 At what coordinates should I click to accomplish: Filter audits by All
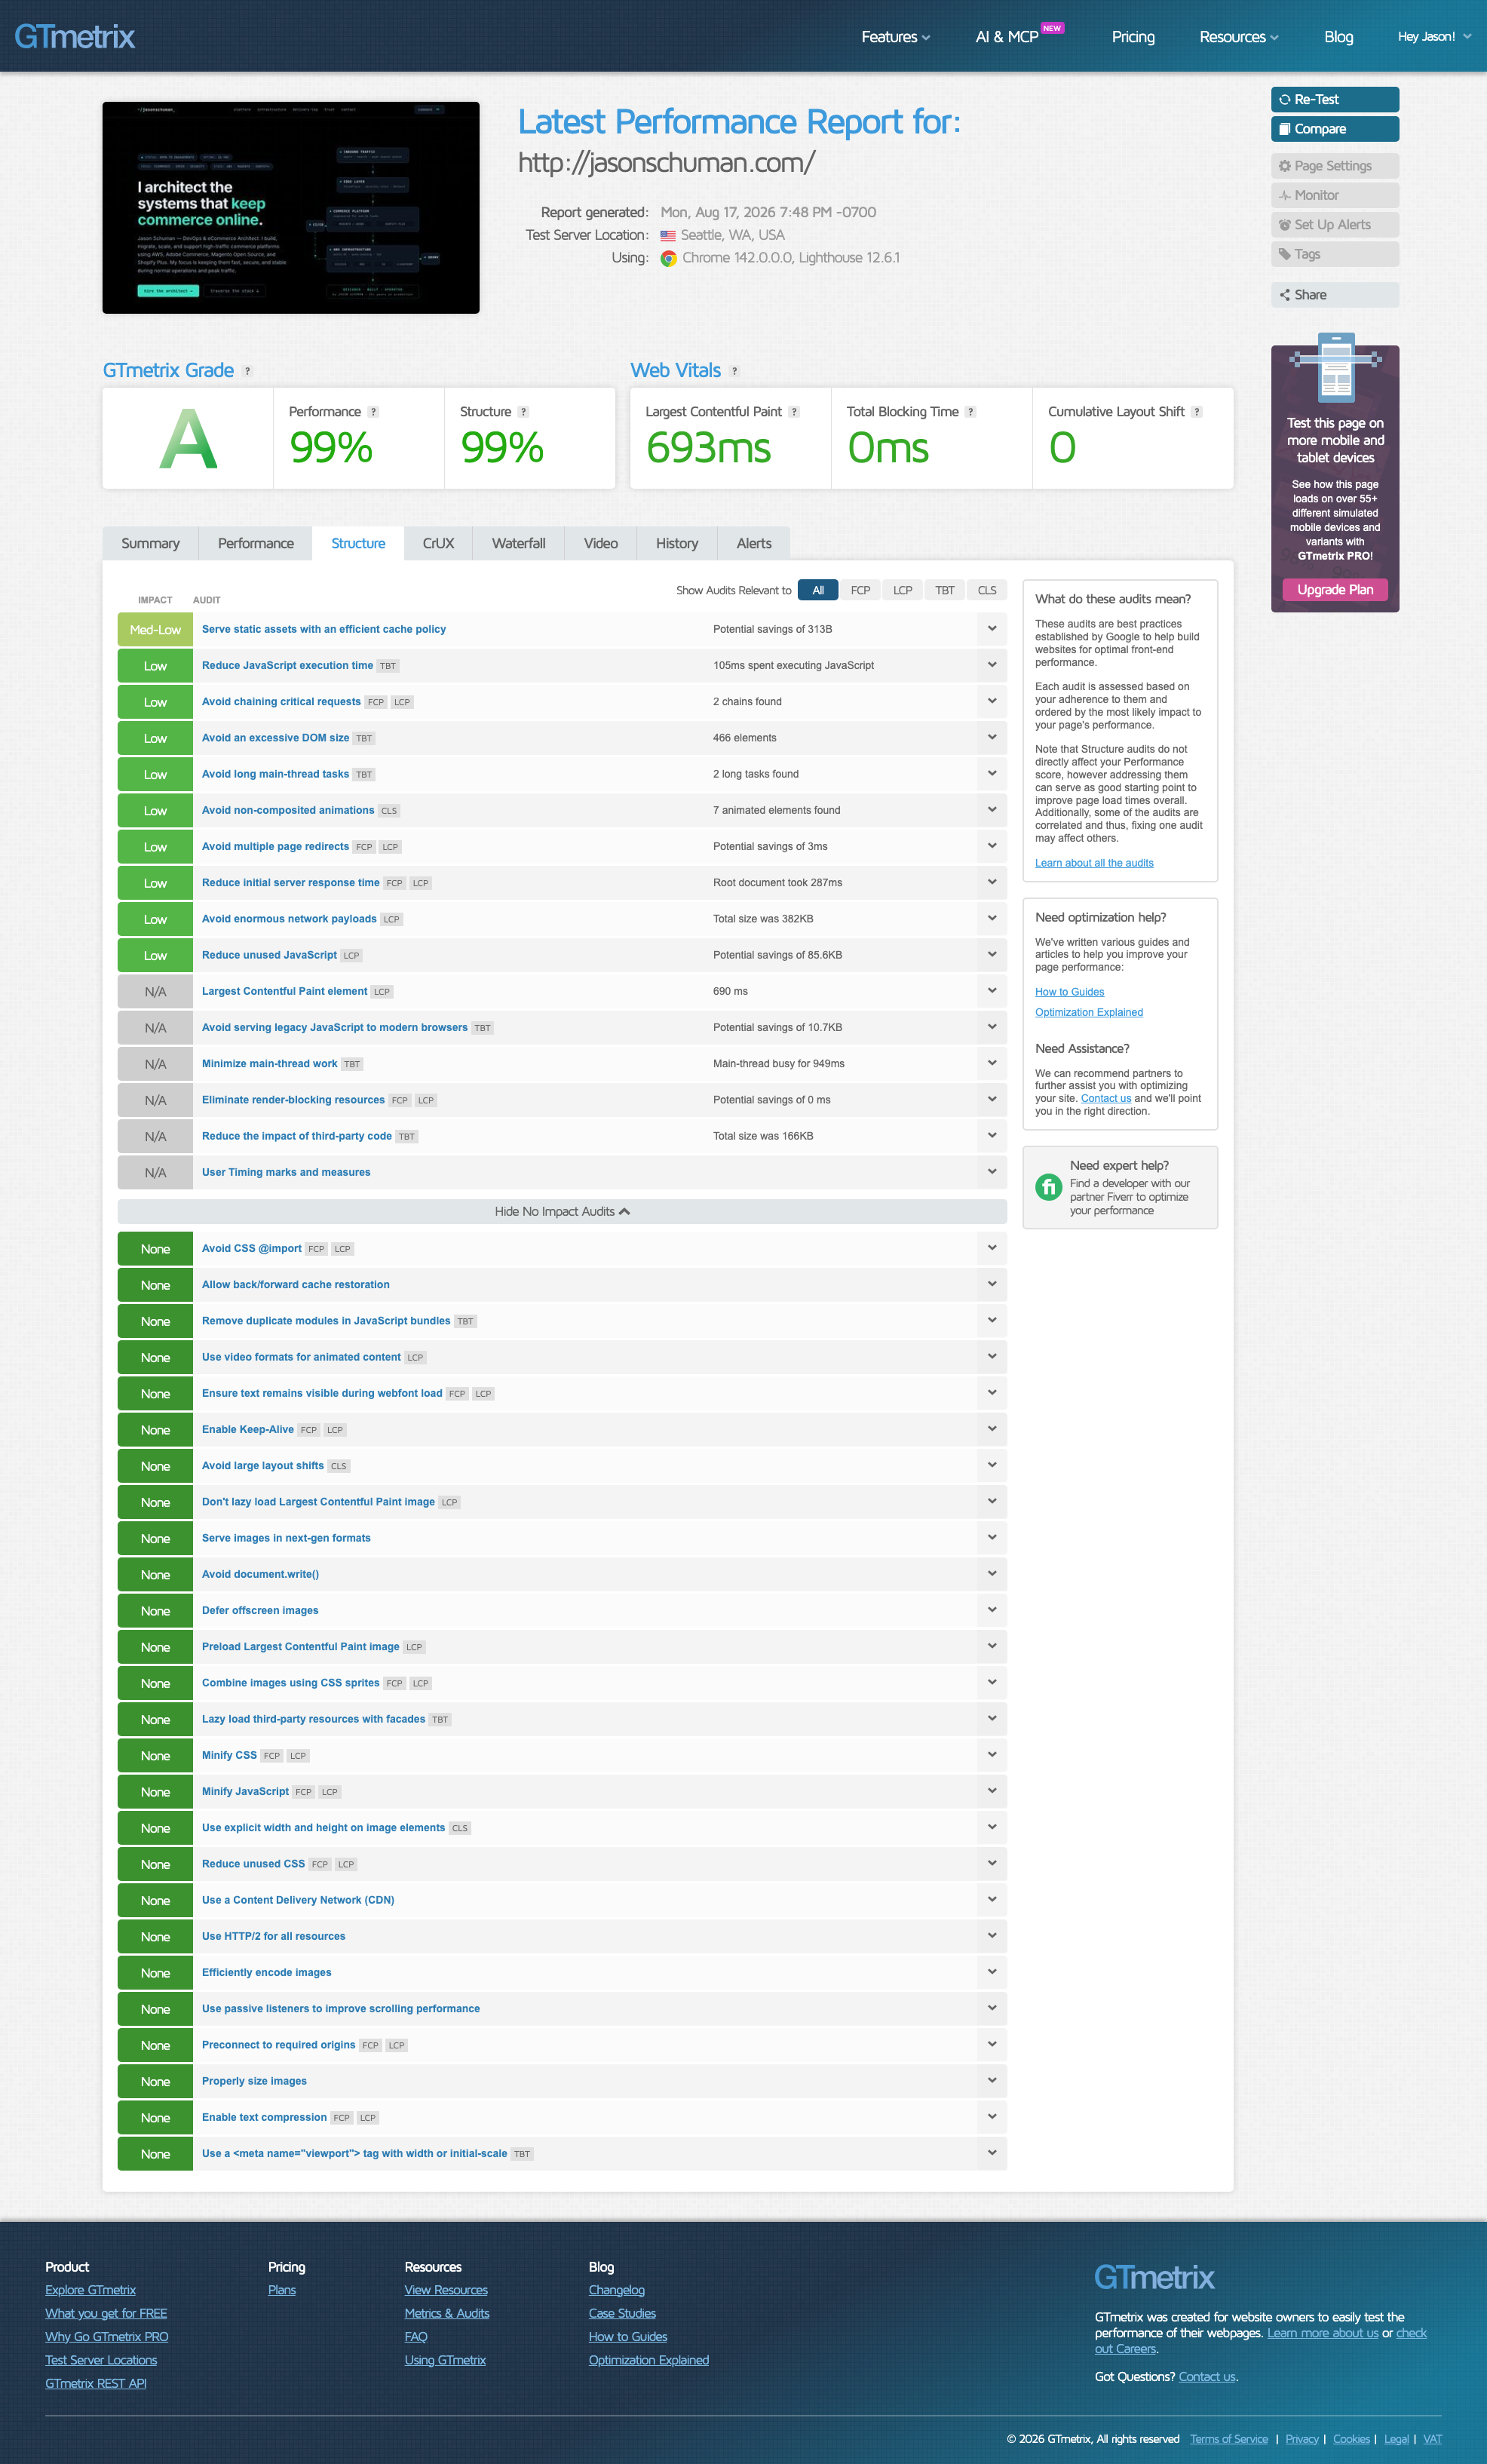click(818, 591)
